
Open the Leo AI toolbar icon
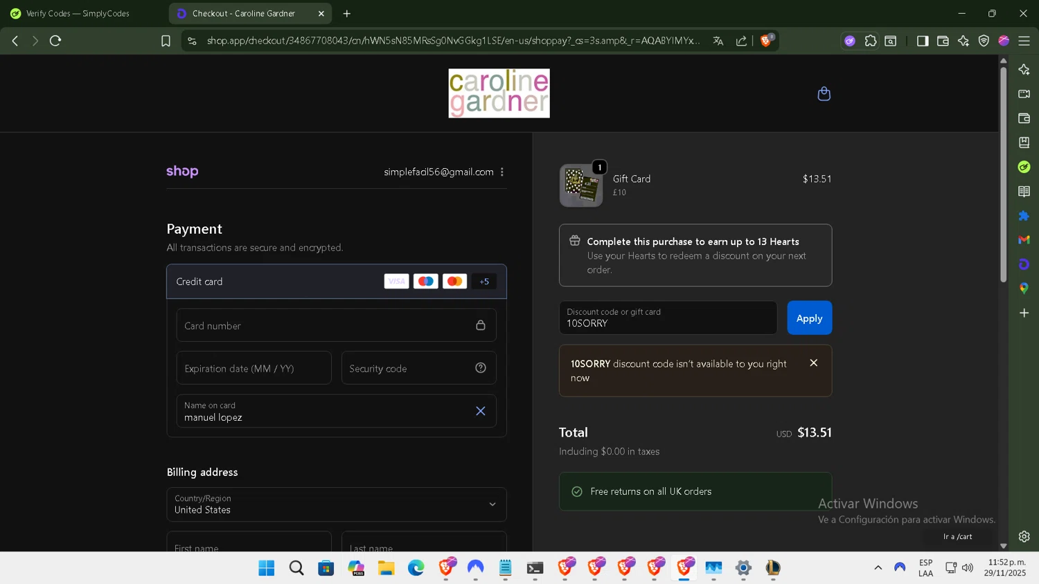pyautogui.click(x=963, y=41)
